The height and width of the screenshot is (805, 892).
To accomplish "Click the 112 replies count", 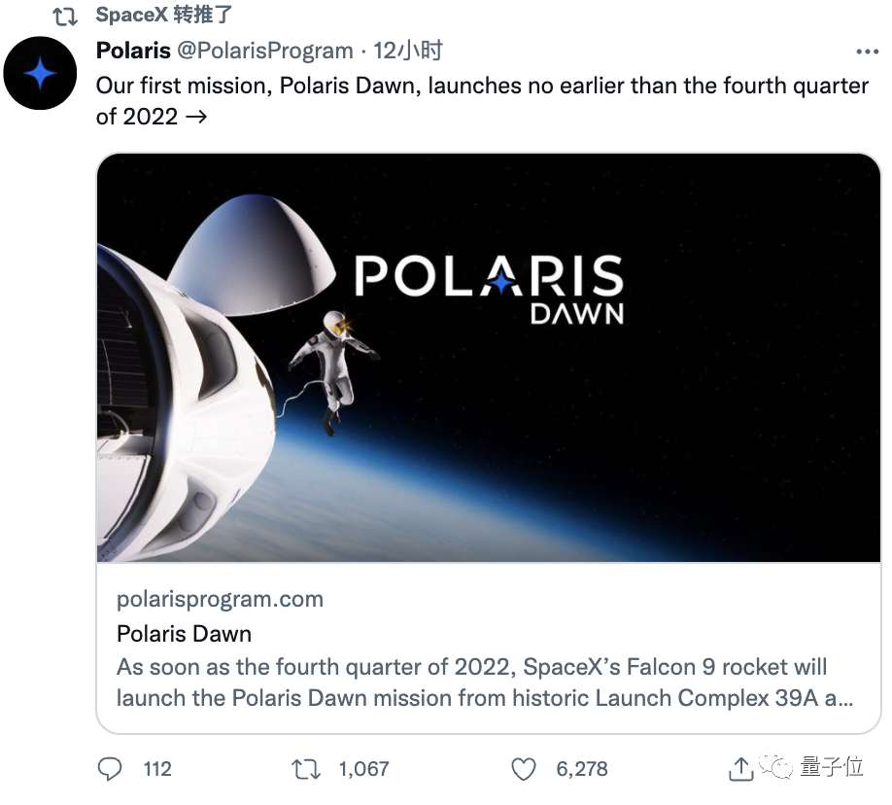I will [x=156, y=769].
